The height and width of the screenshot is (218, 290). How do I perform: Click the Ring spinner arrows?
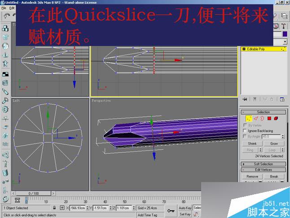(260, 150)
